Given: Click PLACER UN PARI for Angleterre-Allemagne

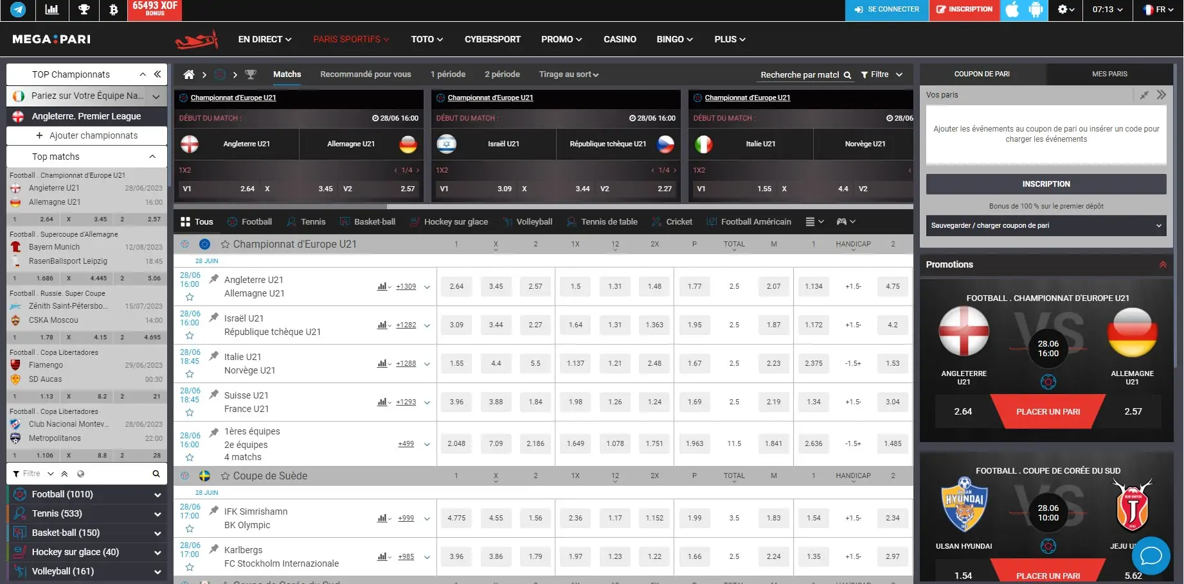Looking at the screenshot, I should tap(1047, 411).
